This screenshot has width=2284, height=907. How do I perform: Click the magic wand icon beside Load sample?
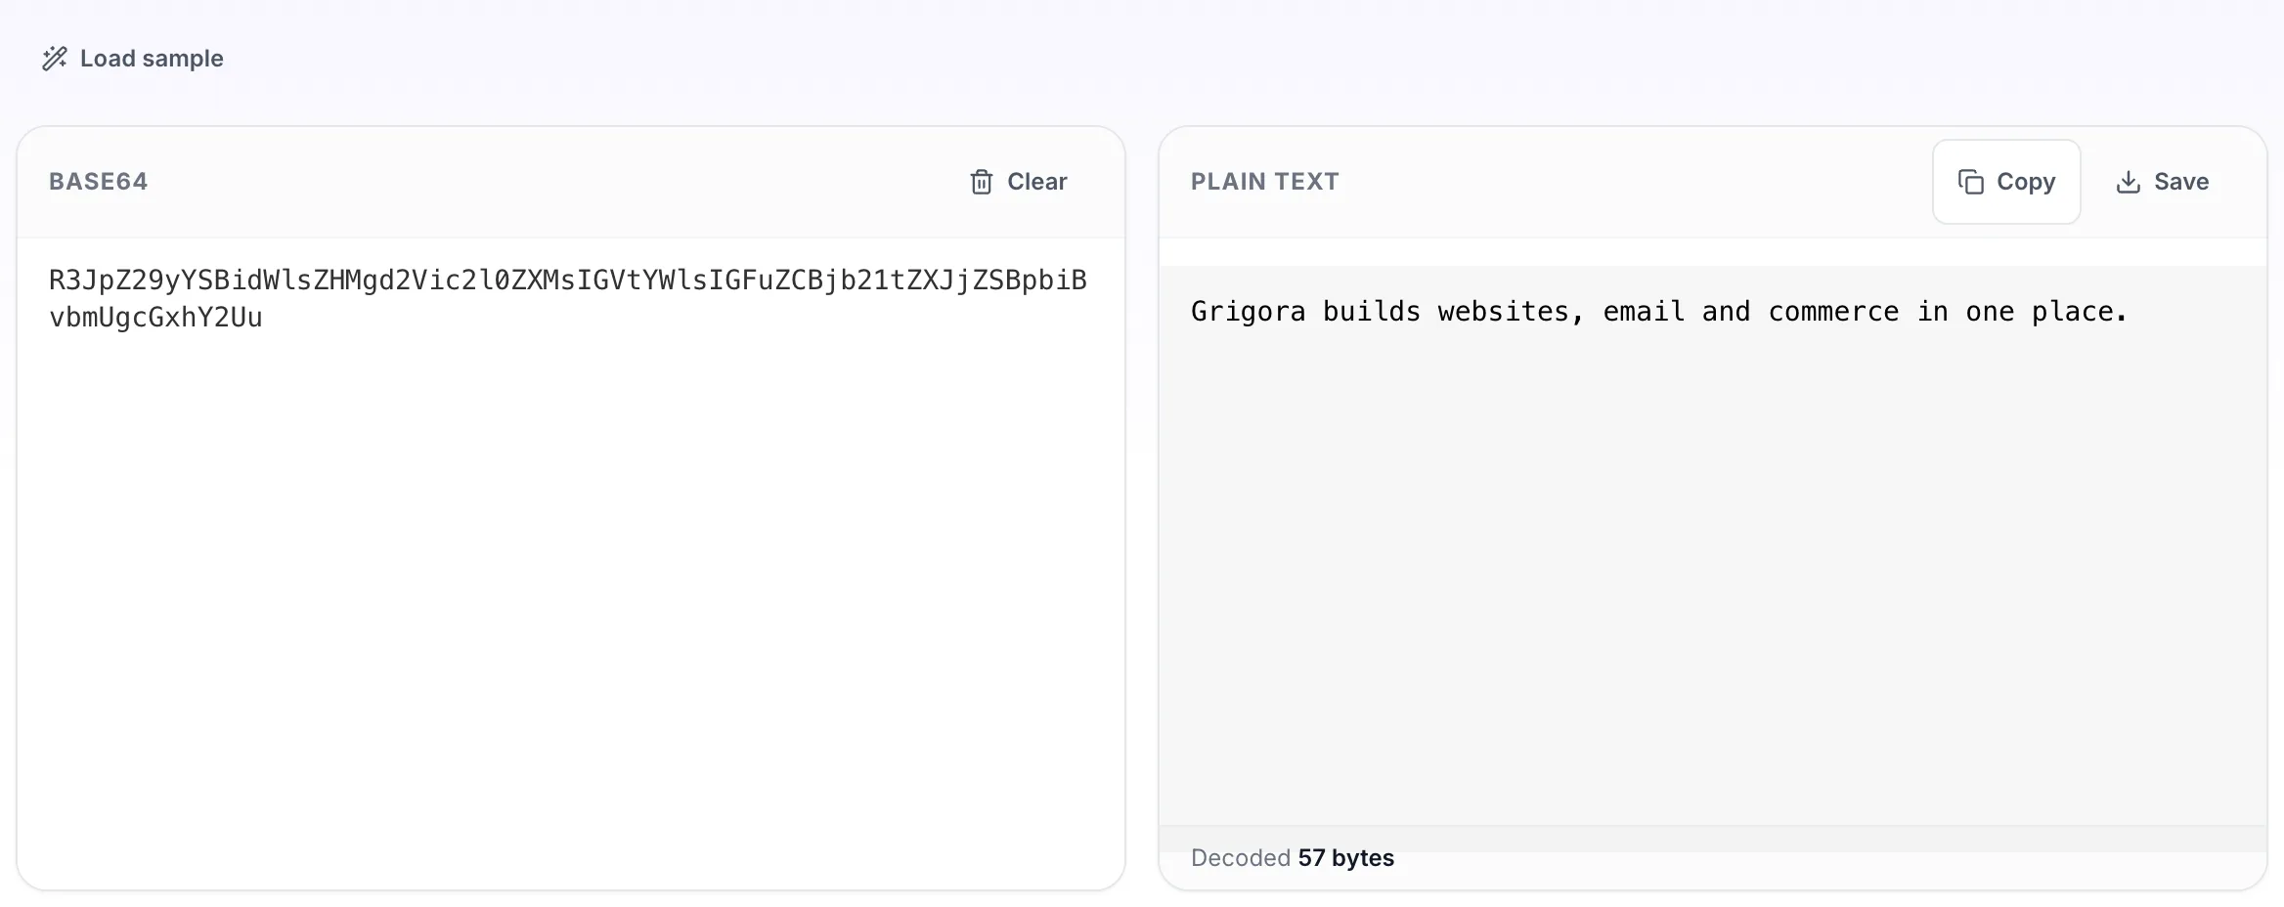55,59
